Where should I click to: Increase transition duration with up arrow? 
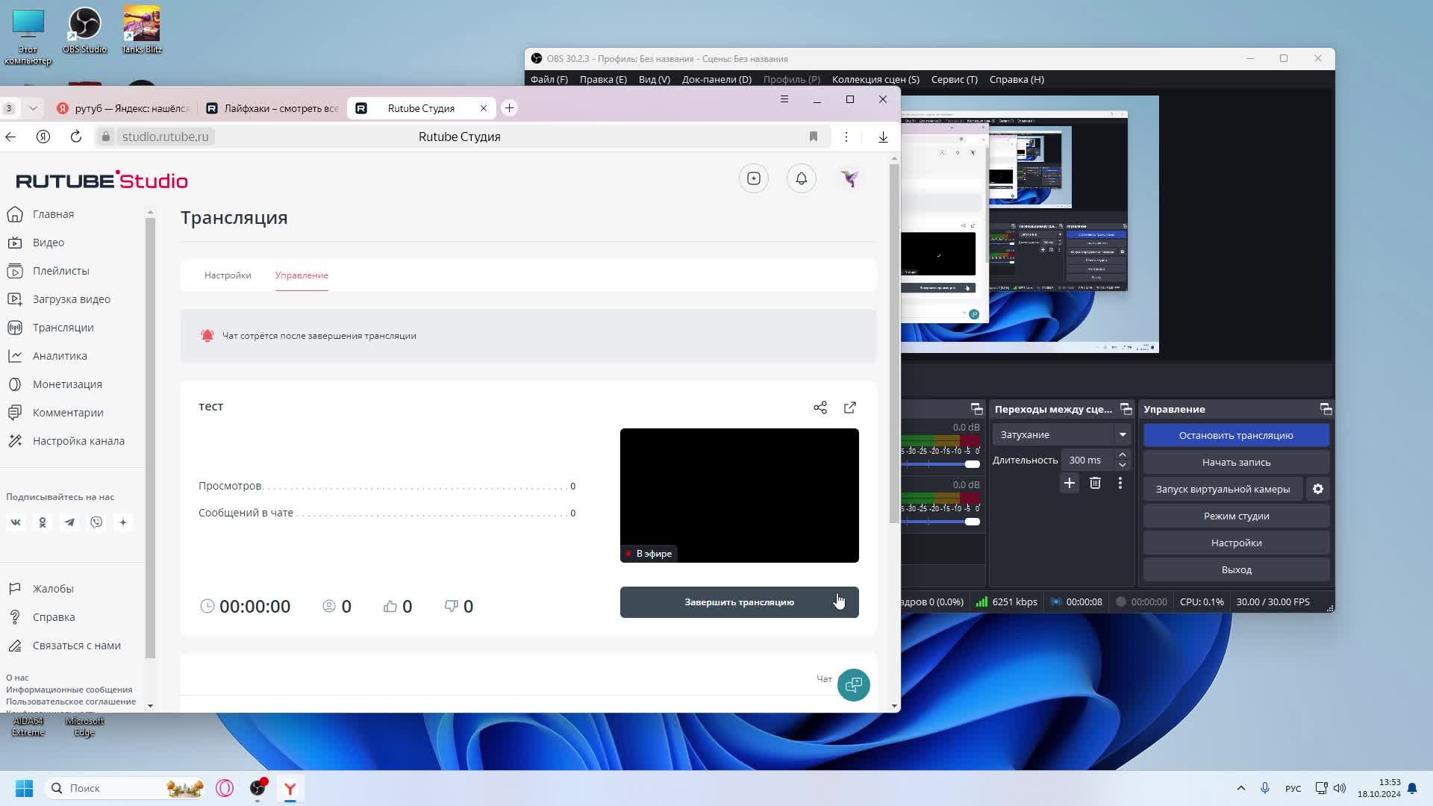tap(1122, 454)
